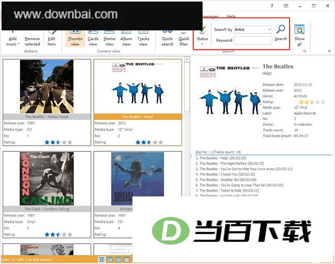Select track 5 Another Girl

click(x=226, y=180)
